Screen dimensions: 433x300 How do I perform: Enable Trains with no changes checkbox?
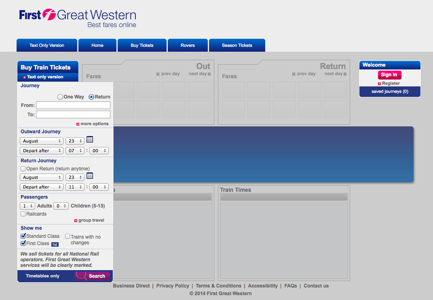(68, 236)
